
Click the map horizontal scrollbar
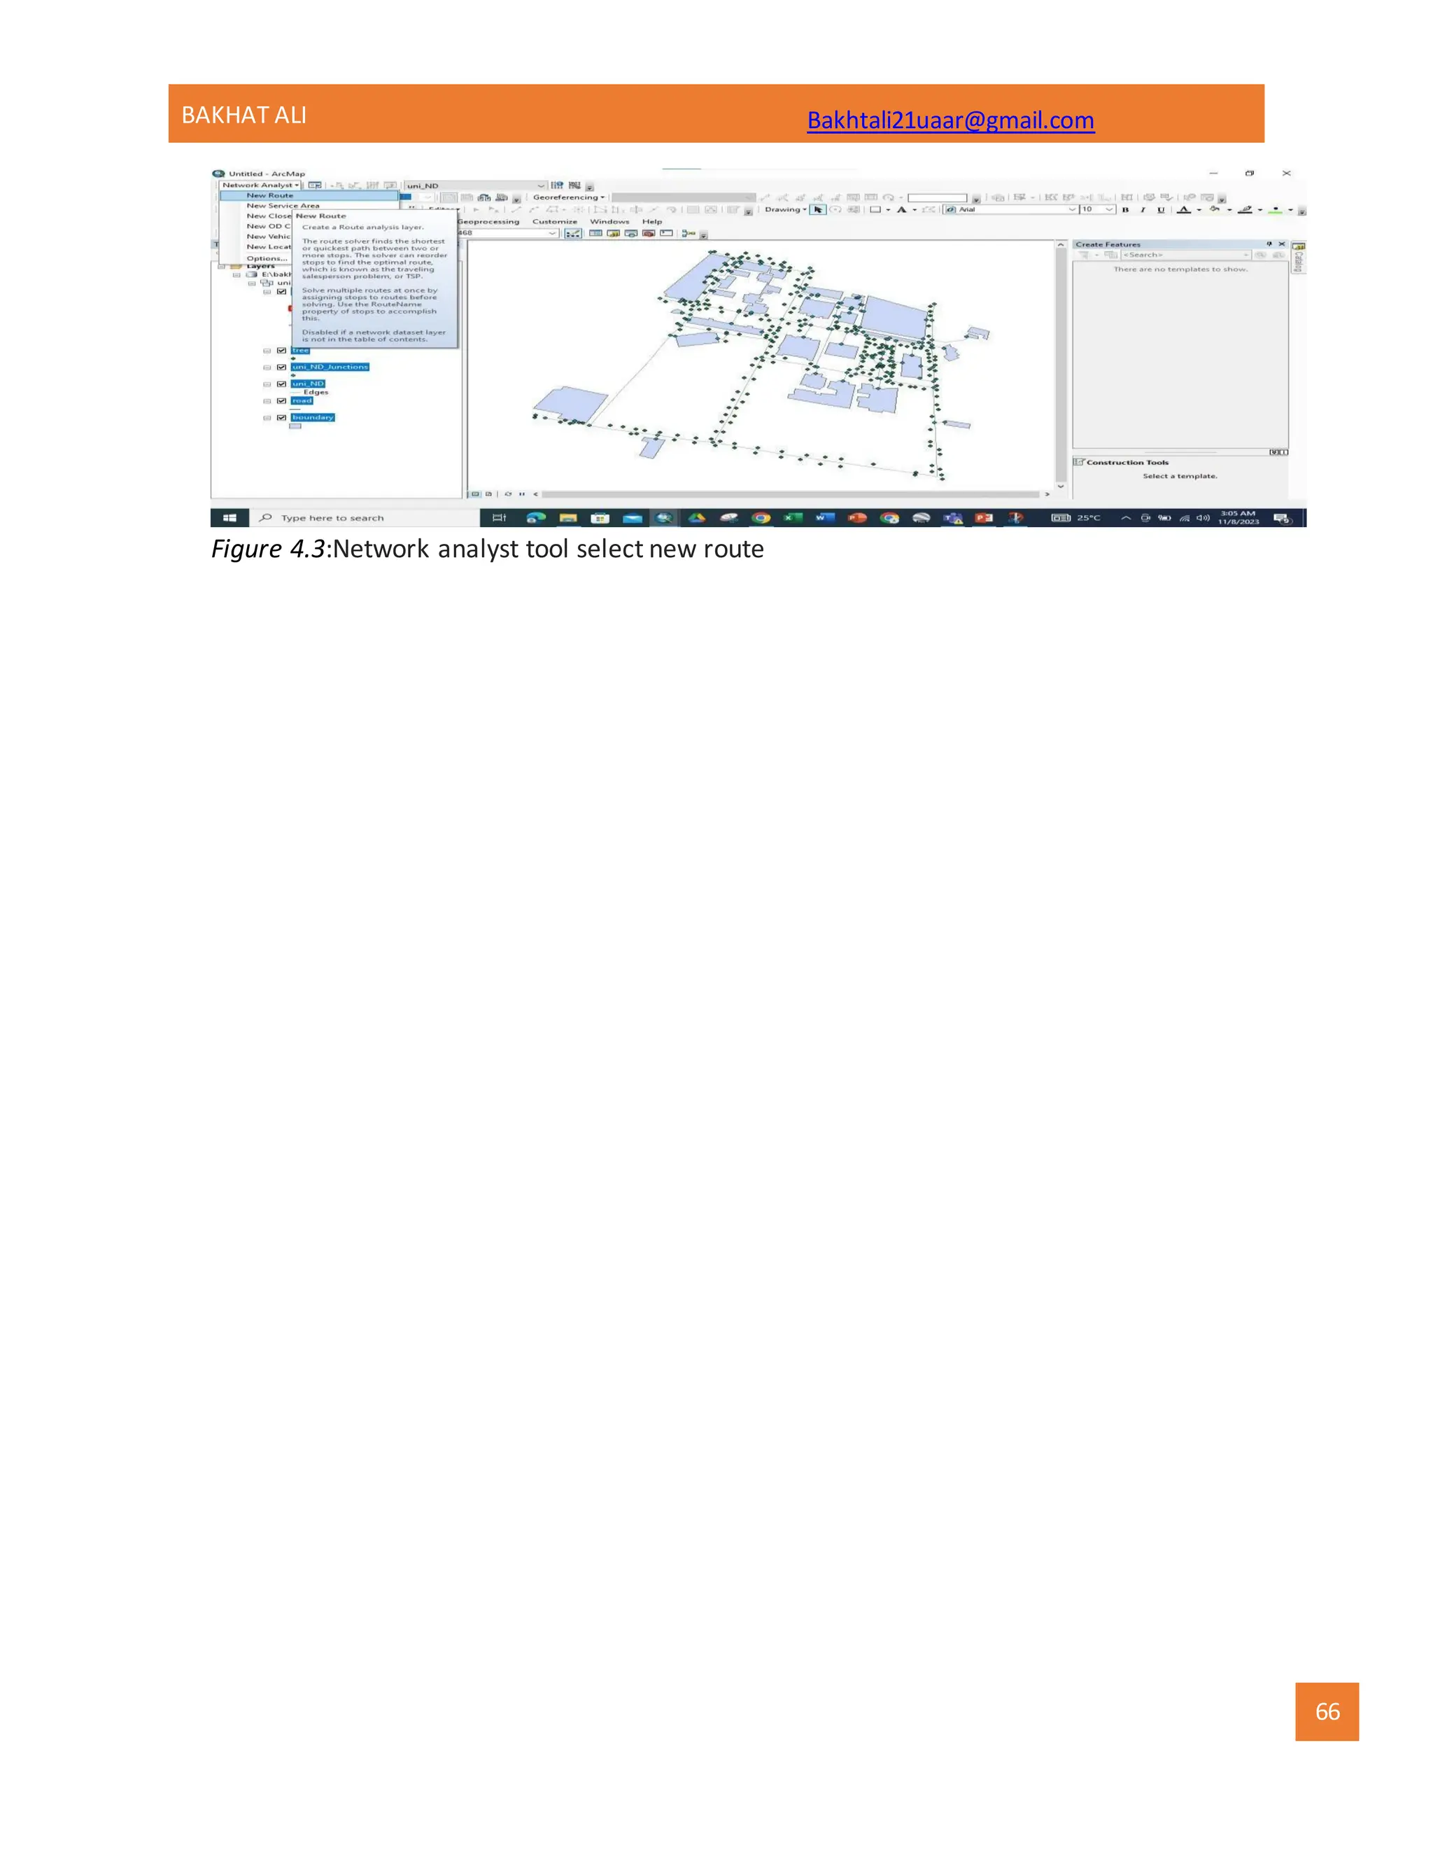coord(791,494)
